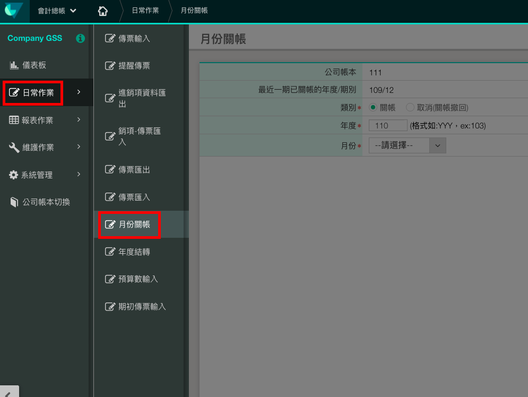This screenshot has width=528, height=397.
Task: Collapse sidebar with bottom-left arrow button
Action: tap(9, 392)
